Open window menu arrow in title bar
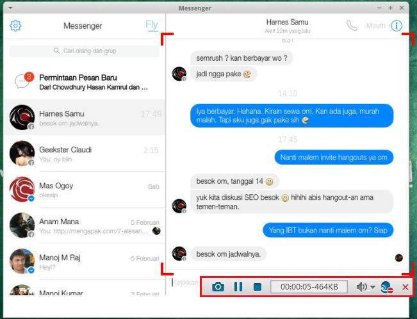 click(10, 8)
